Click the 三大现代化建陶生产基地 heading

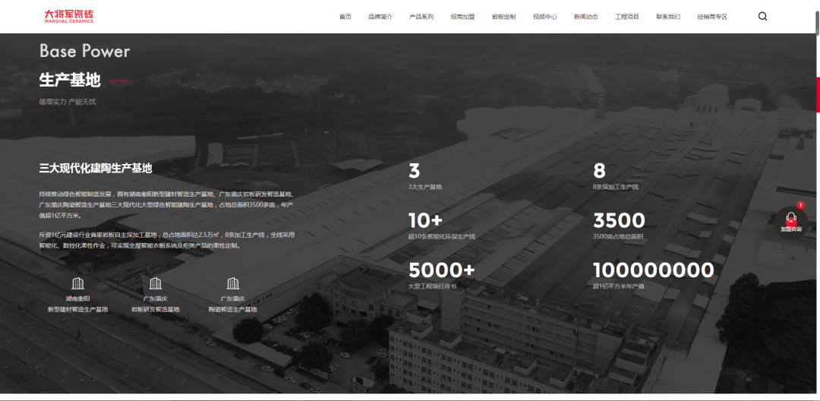(96, 169)
